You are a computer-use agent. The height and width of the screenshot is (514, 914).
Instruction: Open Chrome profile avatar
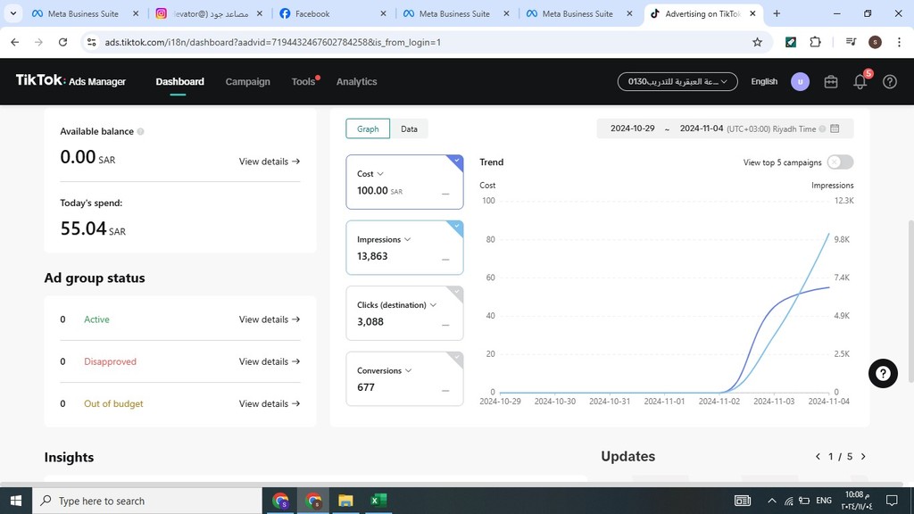tap(875, 42)
